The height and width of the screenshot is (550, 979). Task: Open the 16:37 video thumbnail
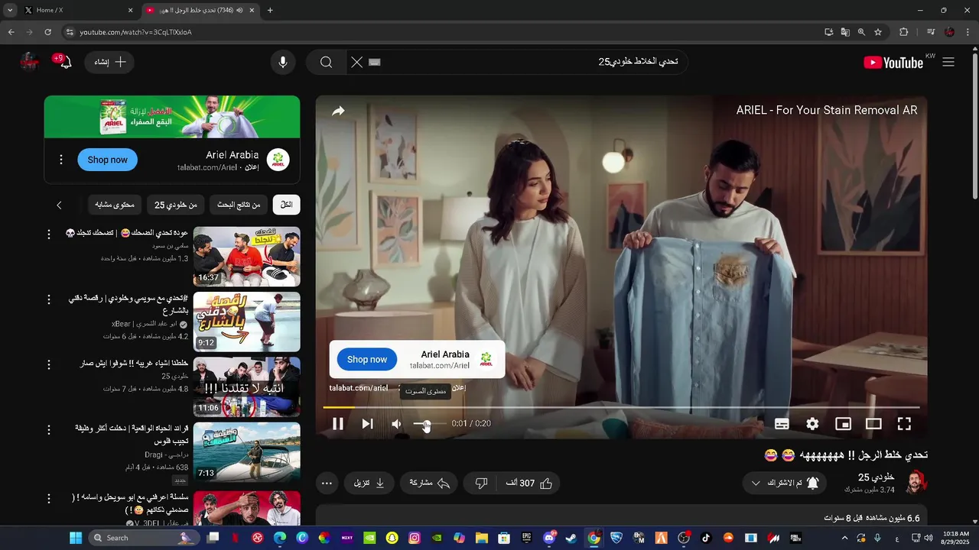point(247,257)
